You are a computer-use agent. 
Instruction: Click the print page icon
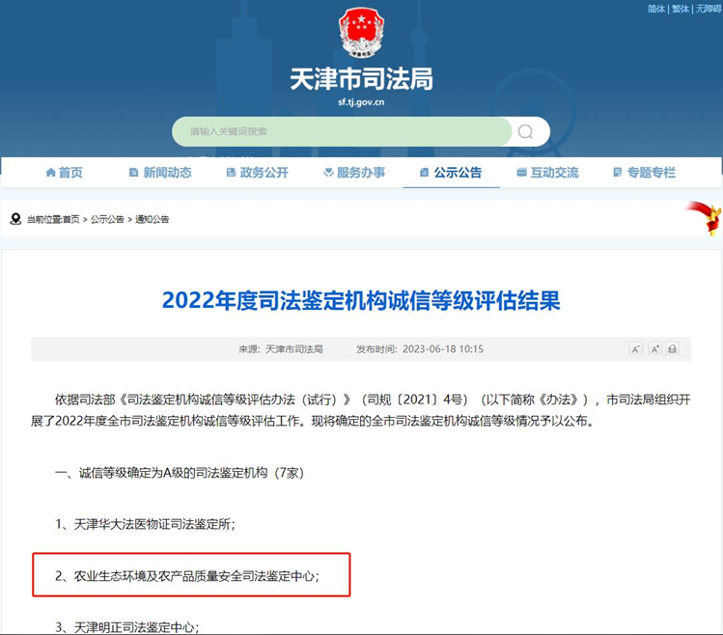pyautogui.click(x=672, y=349)
